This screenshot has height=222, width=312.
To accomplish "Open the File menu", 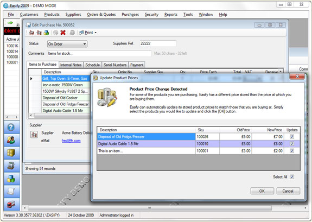I will [11, 14].
